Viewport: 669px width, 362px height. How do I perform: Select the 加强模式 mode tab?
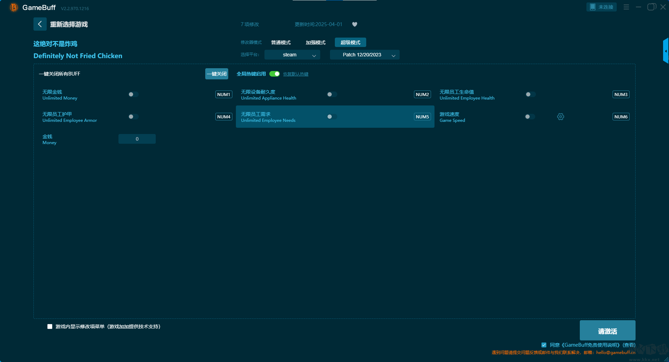315,42
